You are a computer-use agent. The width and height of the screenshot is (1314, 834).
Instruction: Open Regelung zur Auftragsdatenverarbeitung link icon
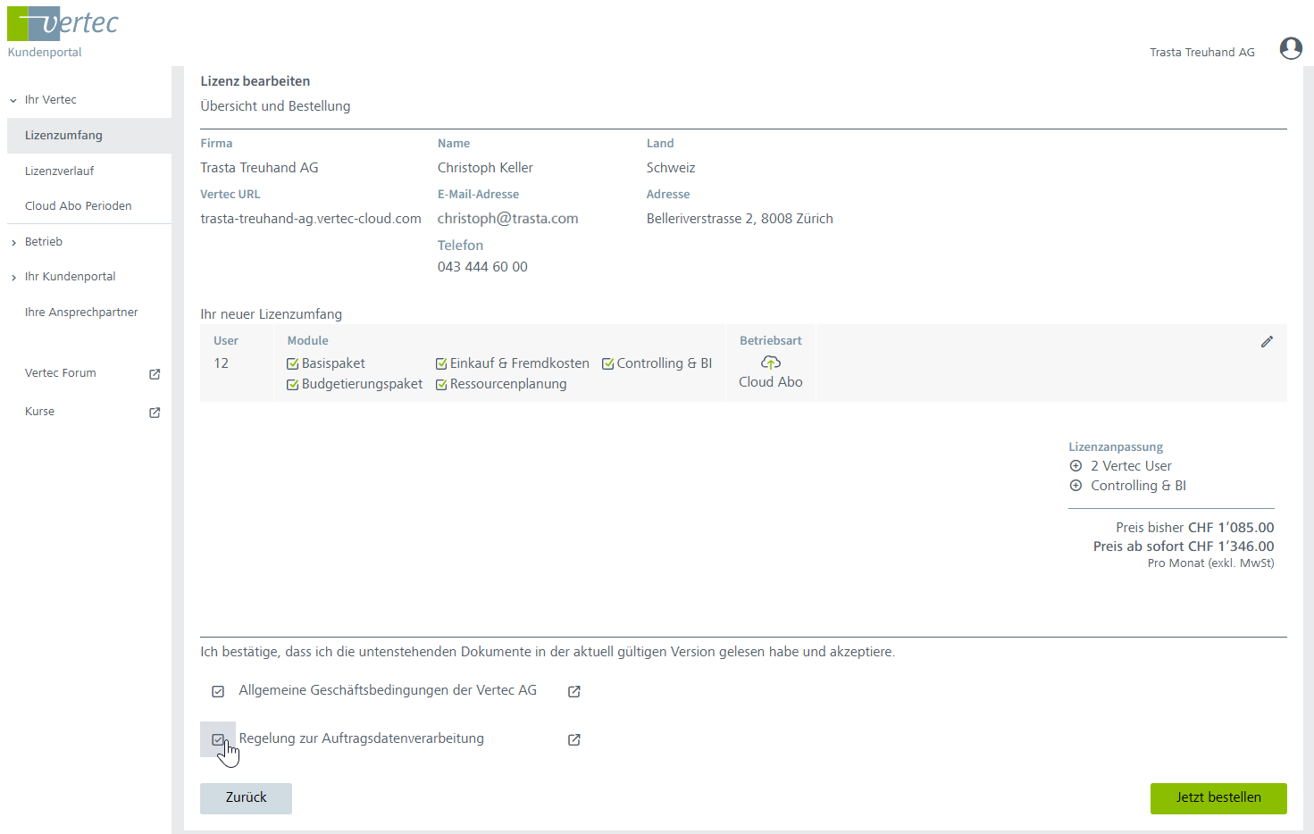pos(574,739)
